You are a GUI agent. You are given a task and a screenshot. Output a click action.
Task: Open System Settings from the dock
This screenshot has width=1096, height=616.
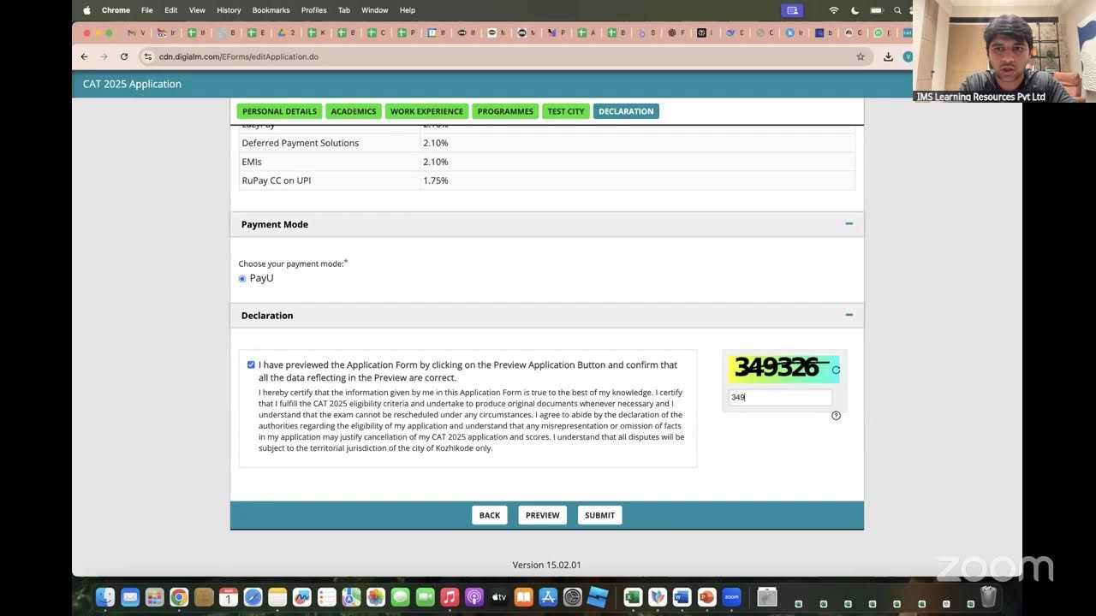[573, 597]
